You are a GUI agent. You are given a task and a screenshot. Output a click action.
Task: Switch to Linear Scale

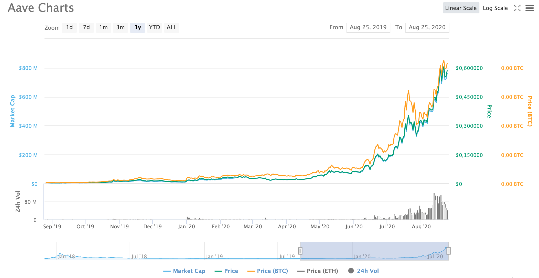coord(461,8)
